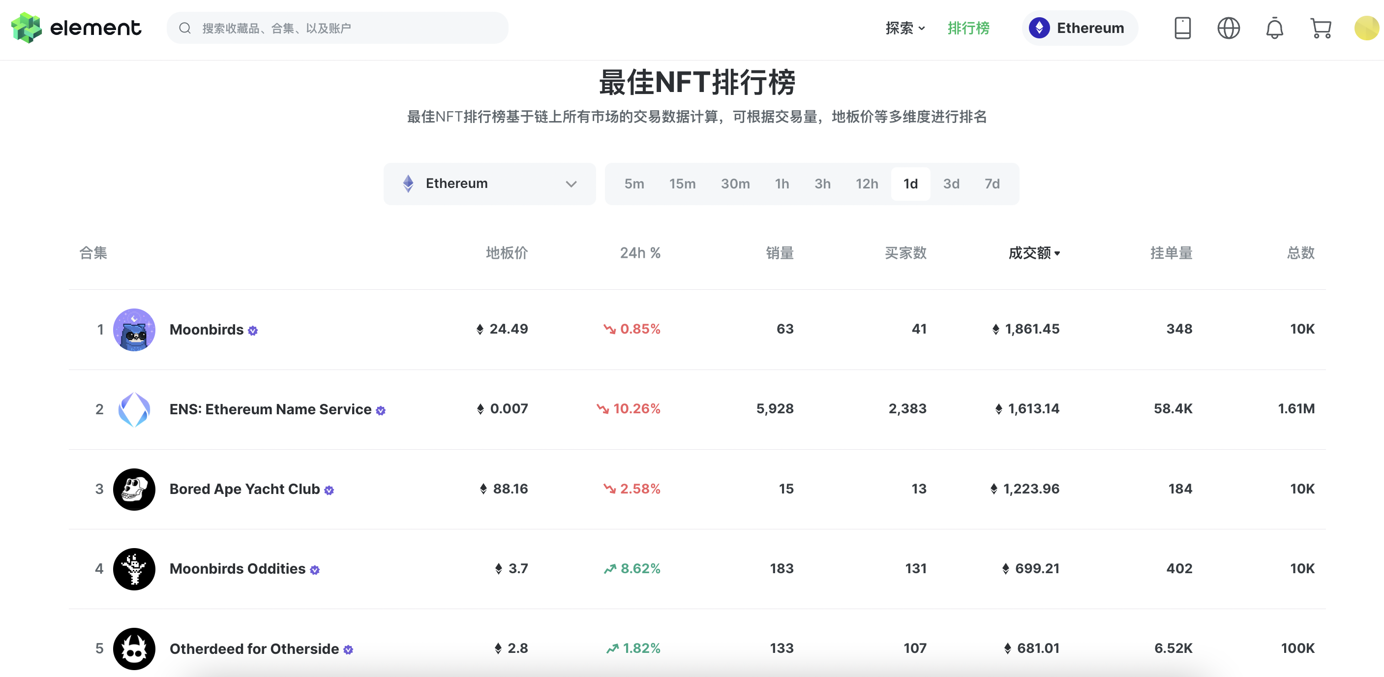This screenshot has width=1384, height=677.
Task: Expand the 探索 explore menu
Action: 905,28
